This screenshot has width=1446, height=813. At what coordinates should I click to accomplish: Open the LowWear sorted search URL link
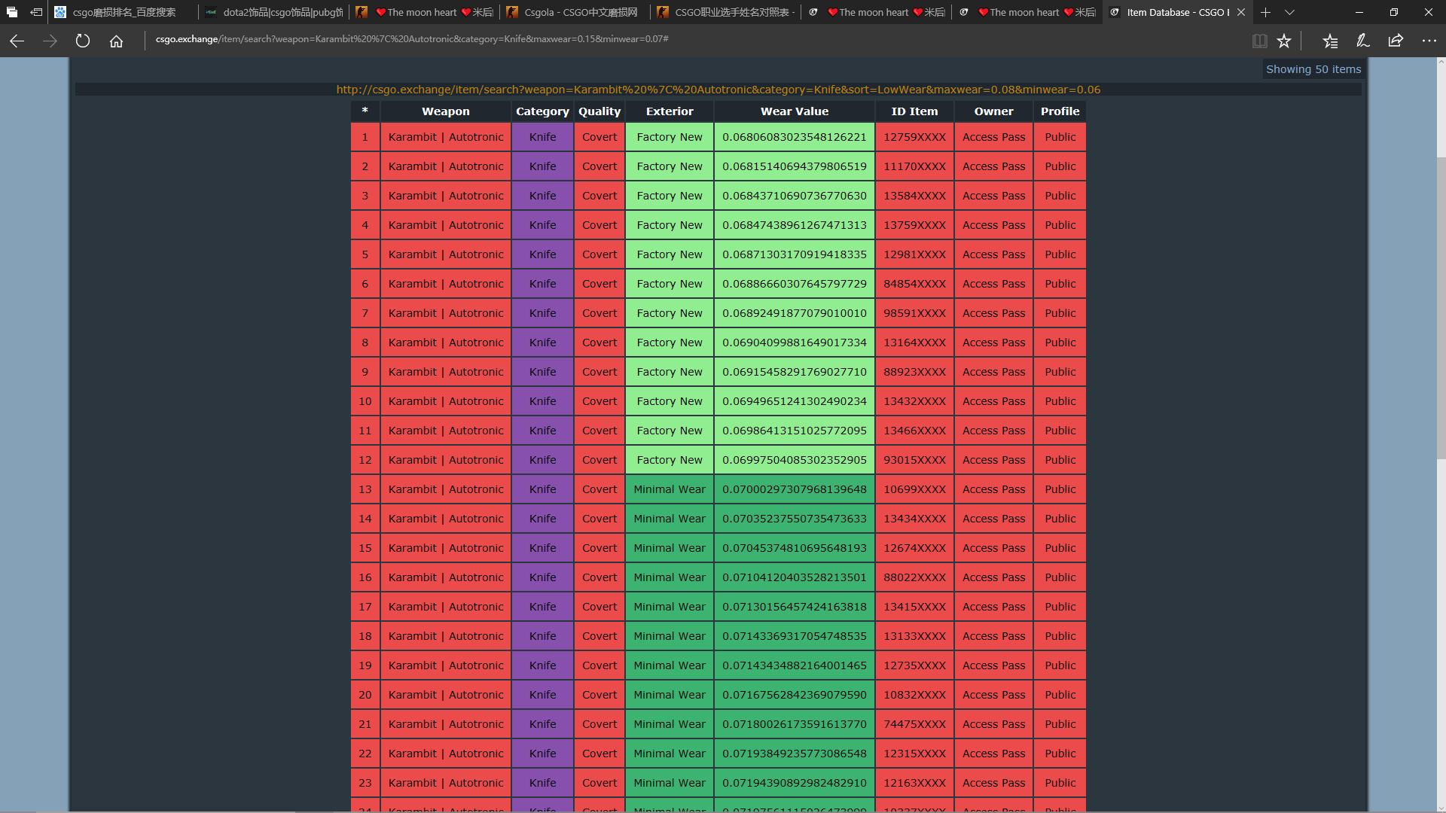coord(718,90)
